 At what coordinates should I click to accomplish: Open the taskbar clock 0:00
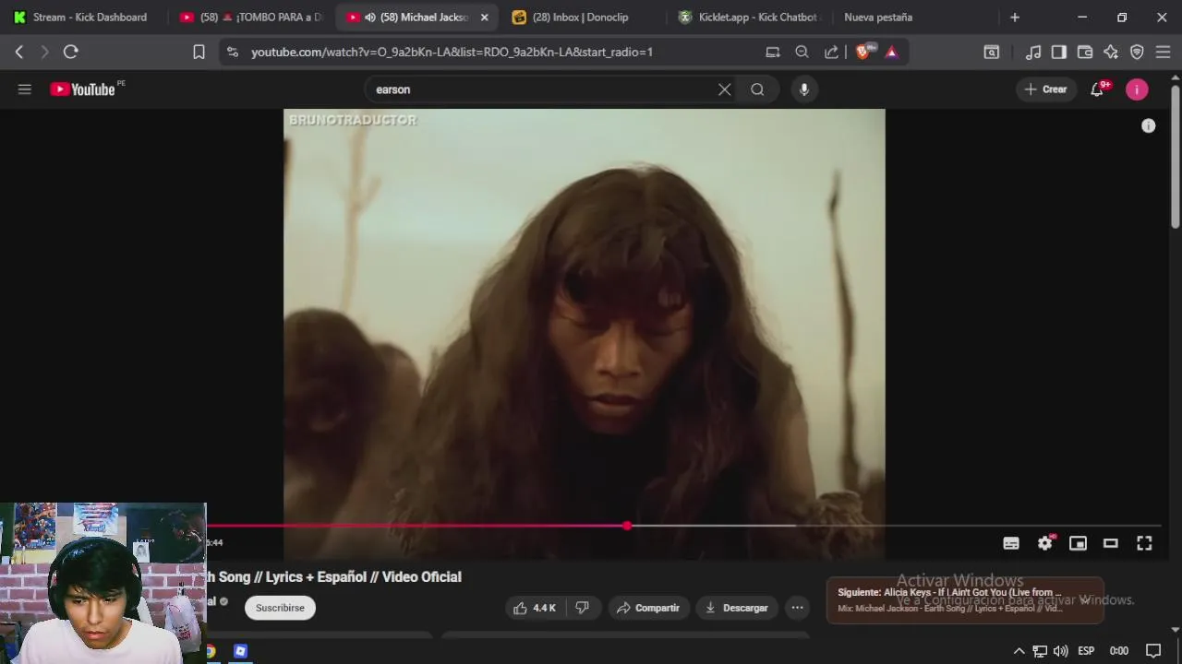(x=1118, y=651)
